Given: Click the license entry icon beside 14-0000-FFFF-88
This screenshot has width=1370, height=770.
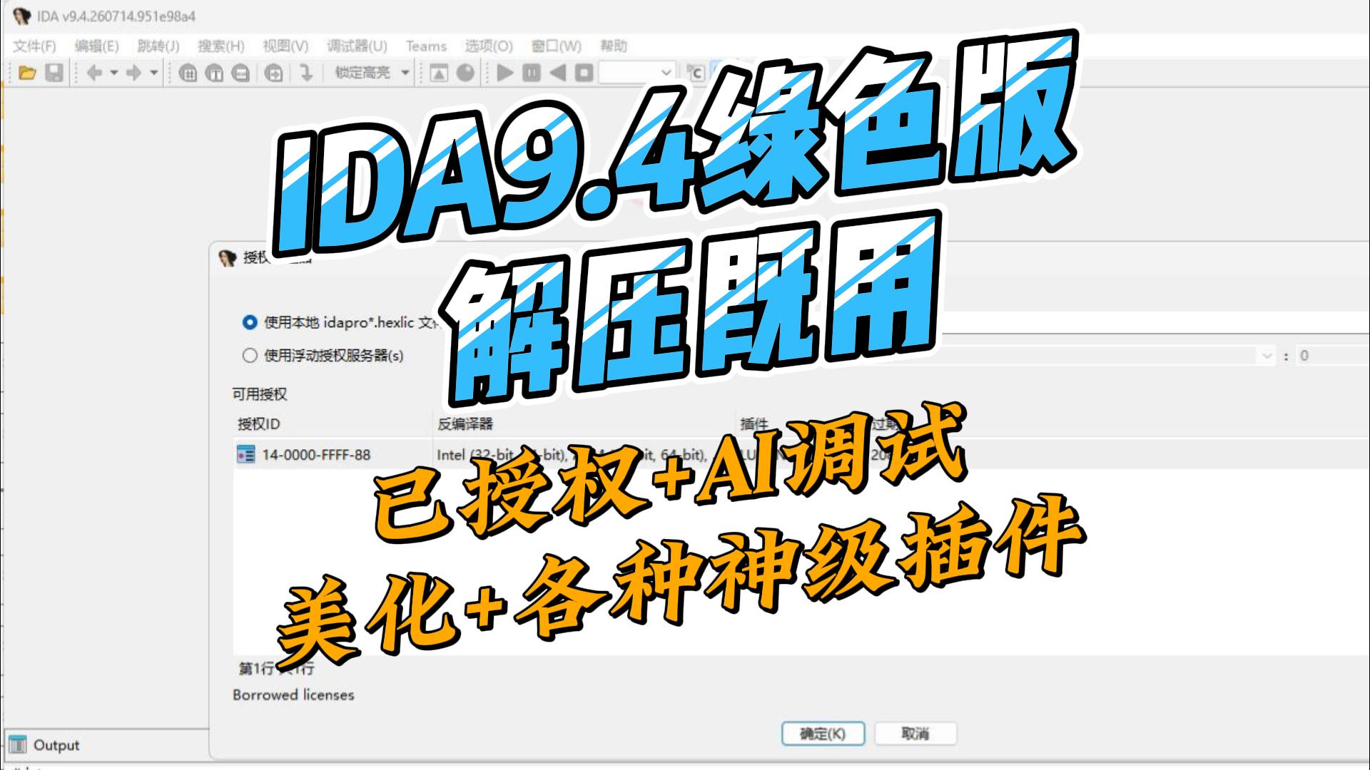Looking at the screenshot, I should tap(245, 454).
